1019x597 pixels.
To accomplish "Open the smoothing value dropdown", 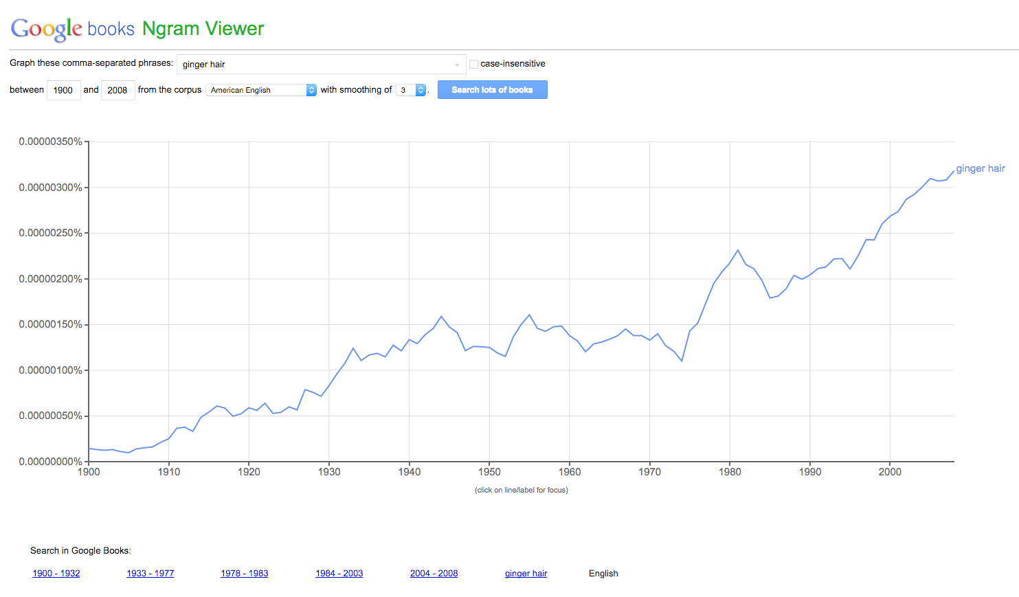I will click(x=412, y=90).
